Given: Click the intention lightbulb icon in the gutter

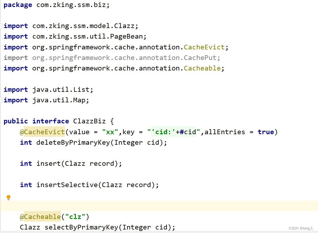Looking at the screenshot, I should (8, 197).
